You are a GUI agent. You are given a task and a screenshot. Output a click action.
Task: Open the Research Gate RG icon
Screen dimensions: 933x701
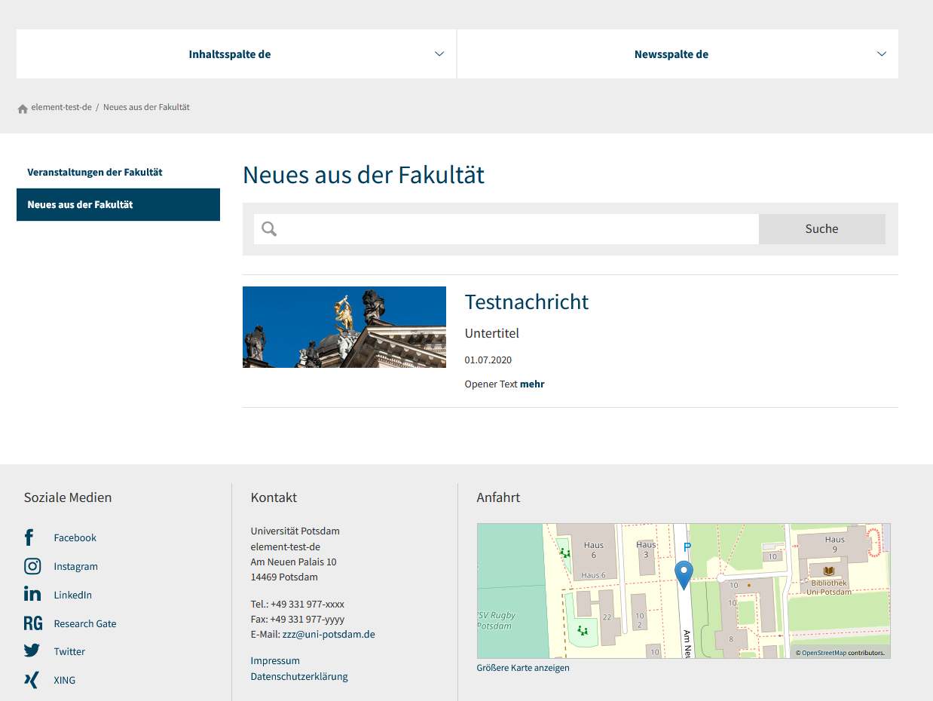pyautogui.click(x=32, y=623)
